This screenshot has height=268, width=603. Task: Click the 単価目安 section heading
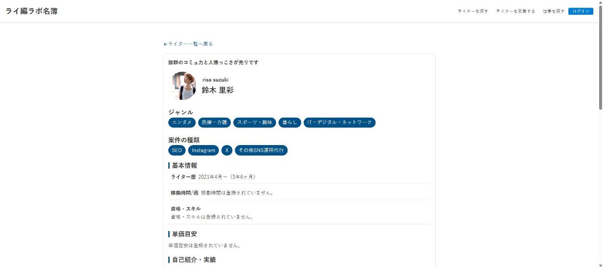coord(185,234)
